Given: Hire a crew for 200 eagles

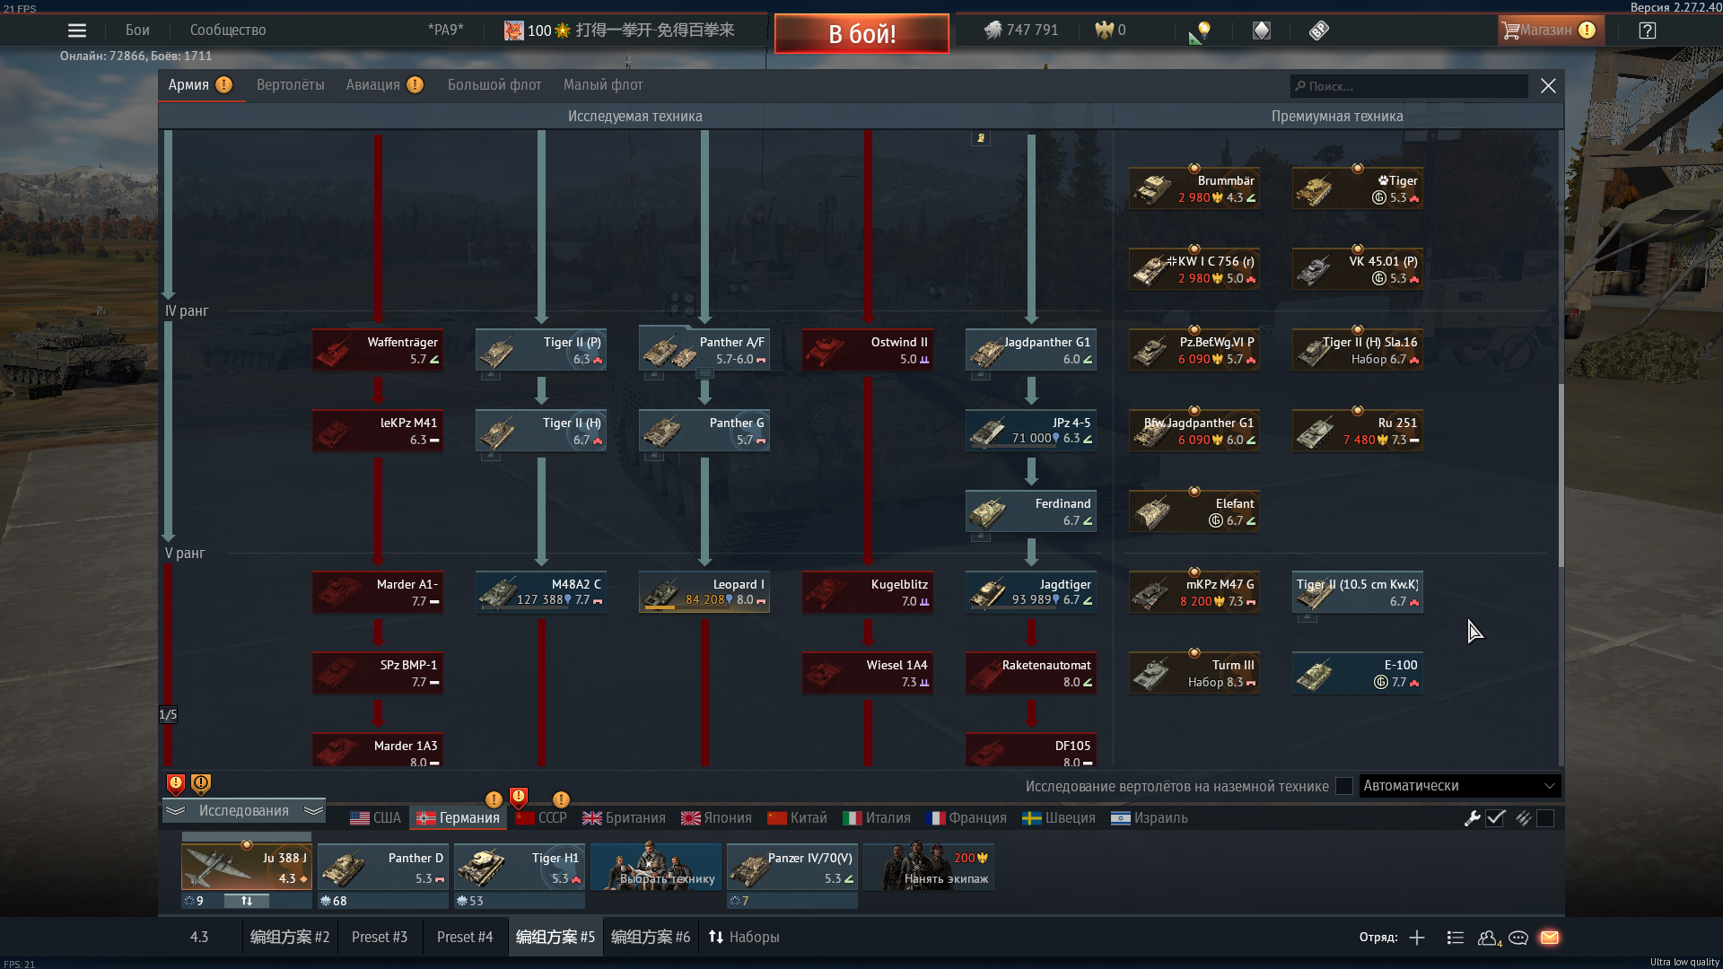Looking at the screenshot, I should click(x=929, y=868).
